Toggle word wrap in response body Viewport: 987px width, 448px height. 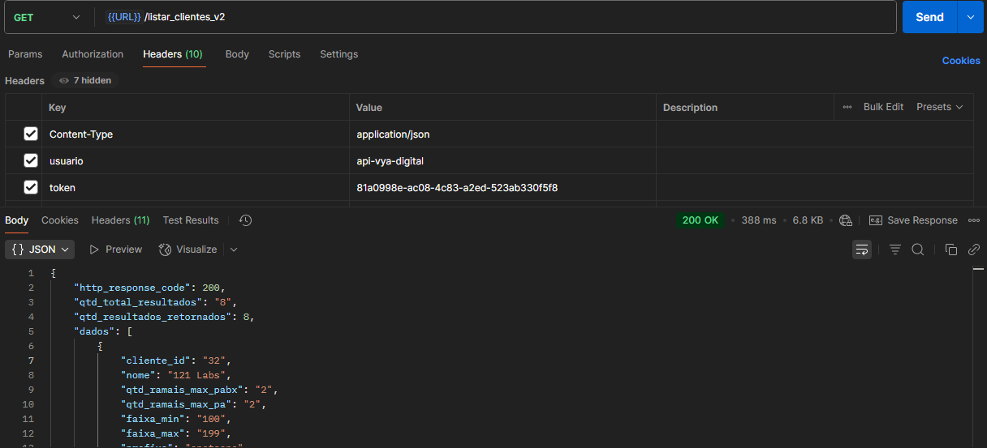click(862, 250)
